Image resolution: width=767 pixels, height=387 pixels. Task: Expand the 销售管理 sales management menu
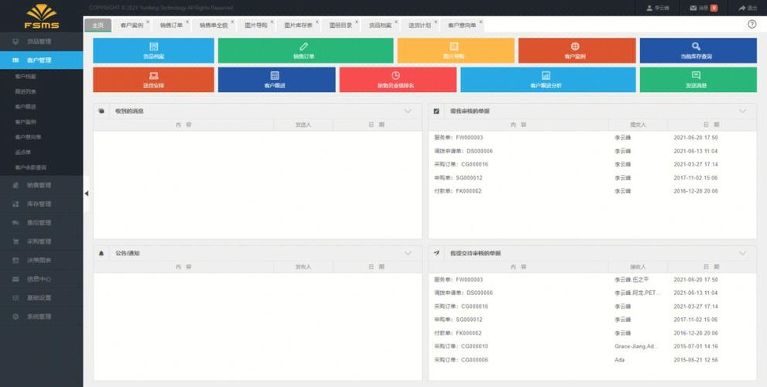click(41, 186)
